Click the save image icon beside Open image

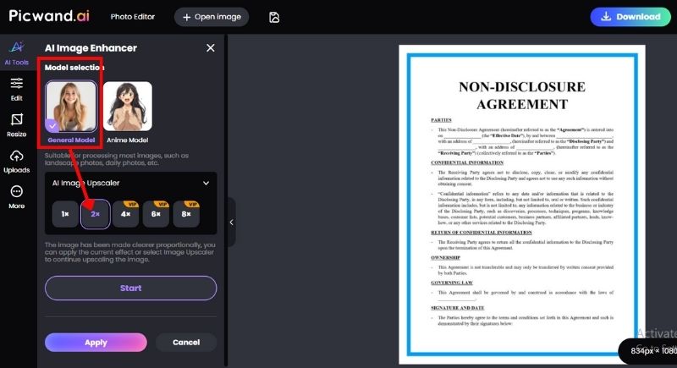(x=274, y=17)
